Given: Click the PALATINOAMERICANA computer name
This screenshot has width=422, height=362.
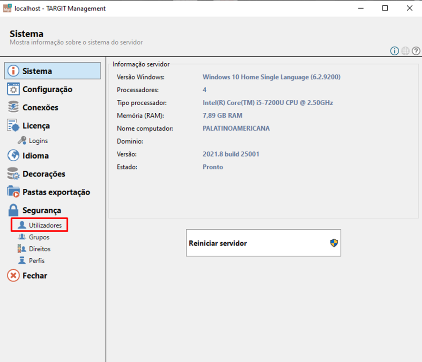Looking at the screenshot, I should tap(236, 128).
